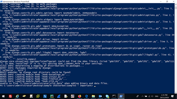Viewport: 177px width, 99px height.
Task: Click 'import DataSource' traceback line
Action: [x=42, y=33]
